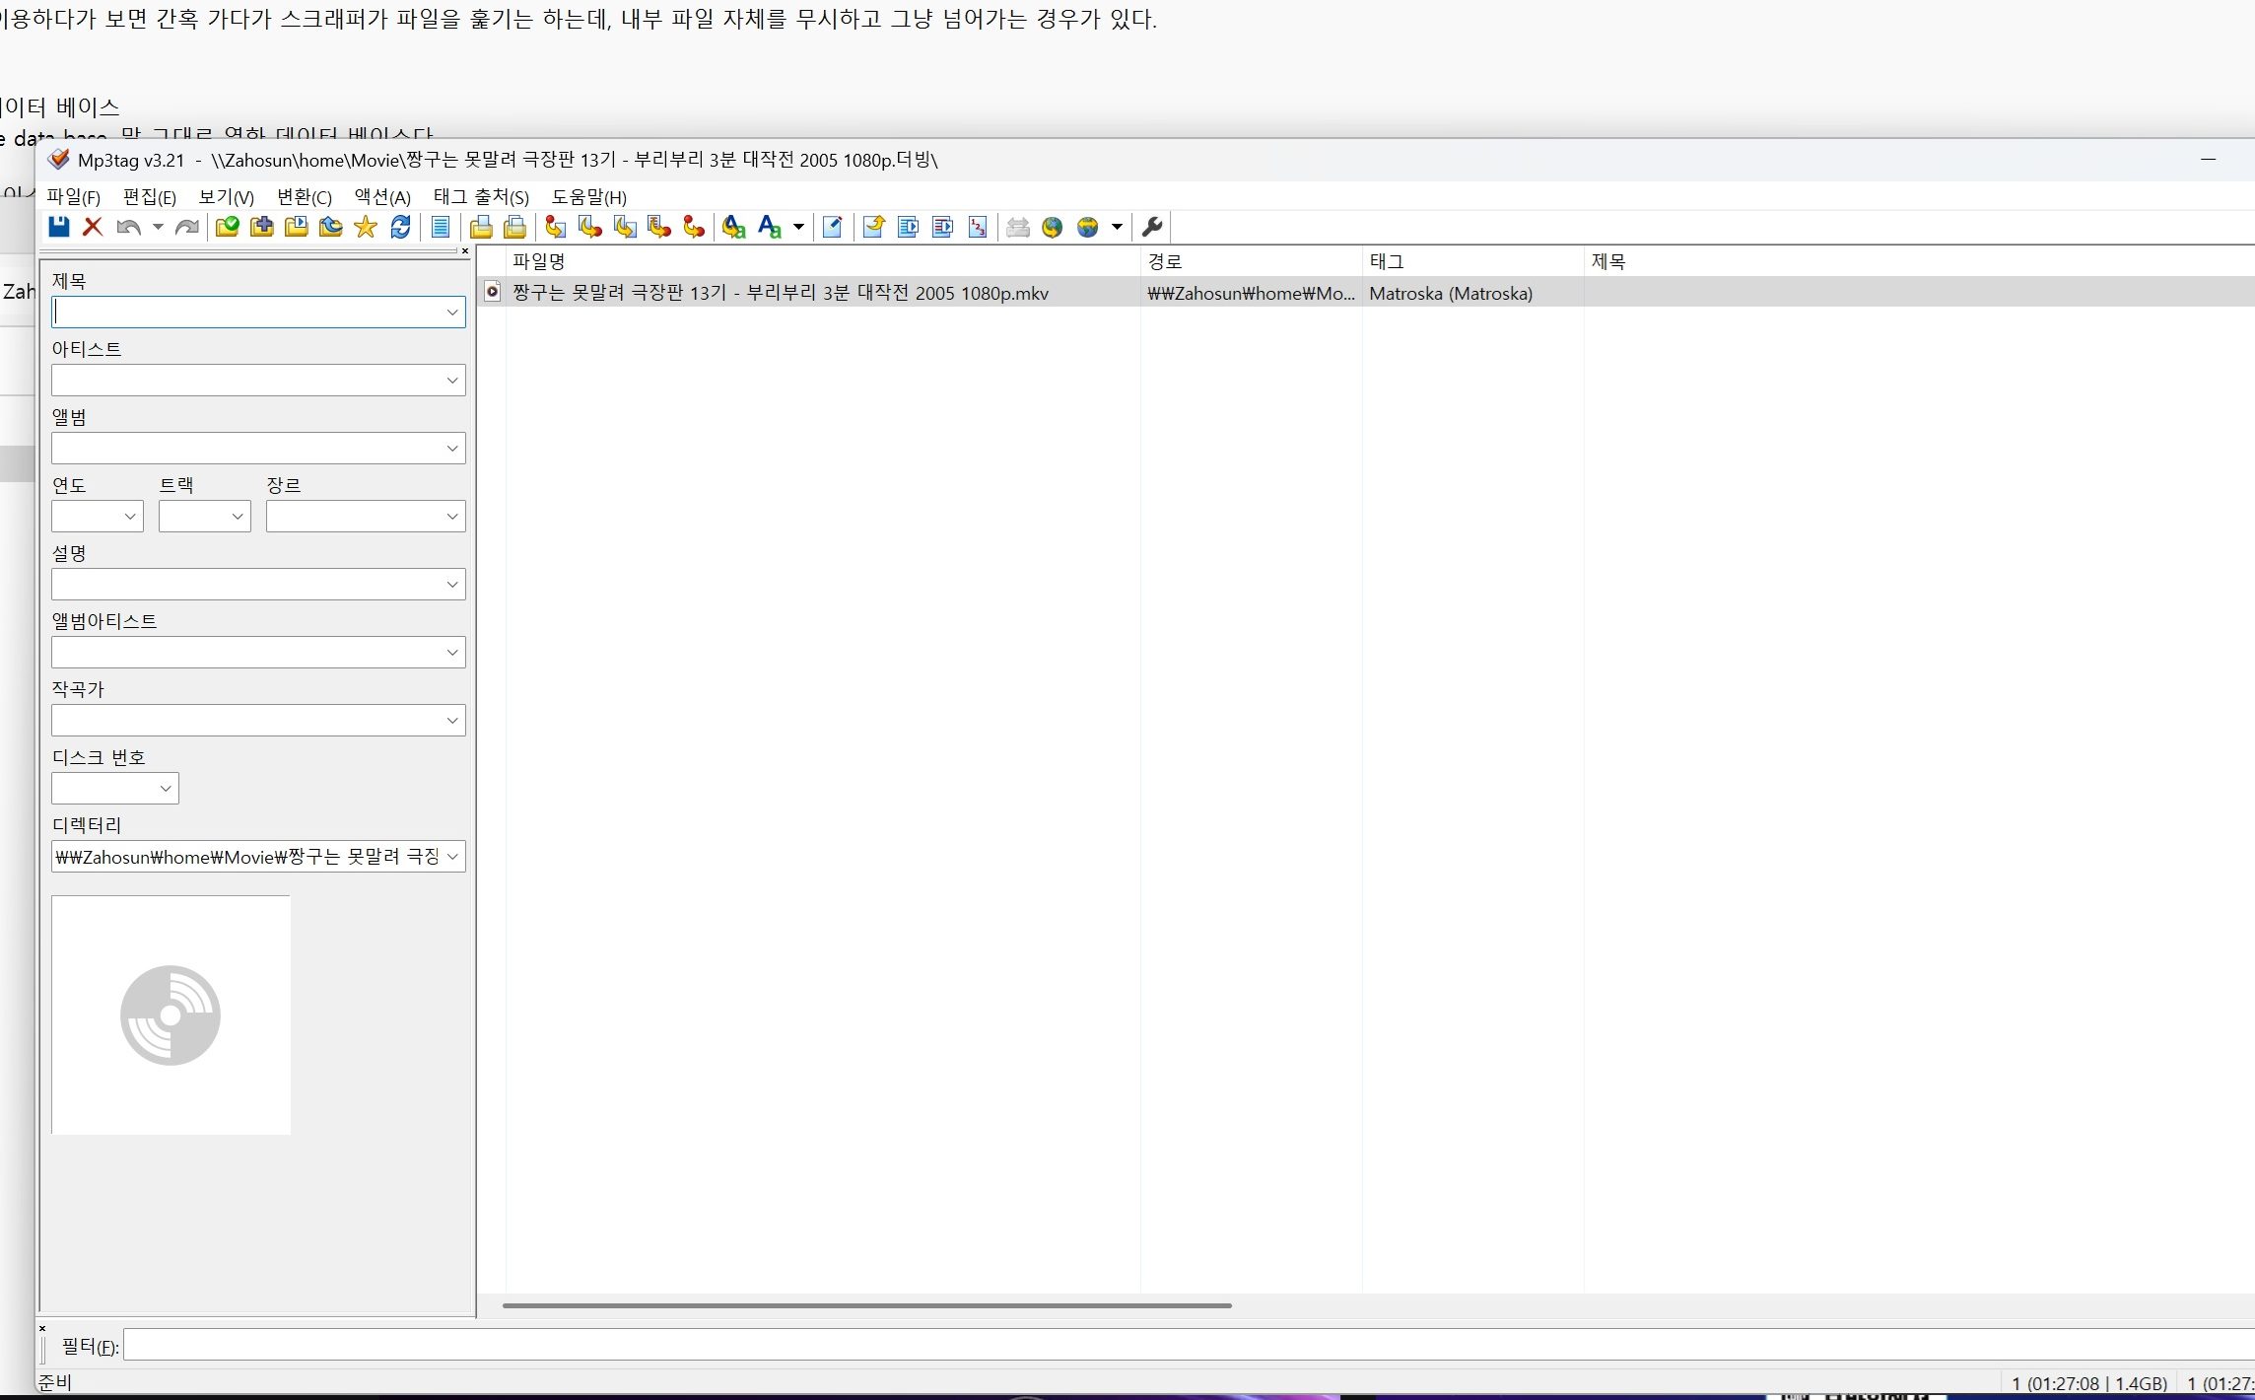Expand the 제목 field dropdown
Screen dimensions: 2255x1400
pyautogui.click(x=452, y=313)
